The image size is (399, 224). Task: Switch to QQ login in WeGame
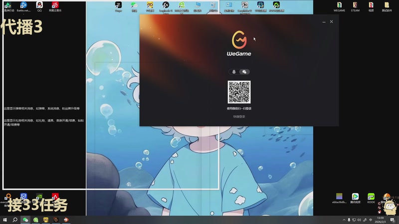(234, 72)
